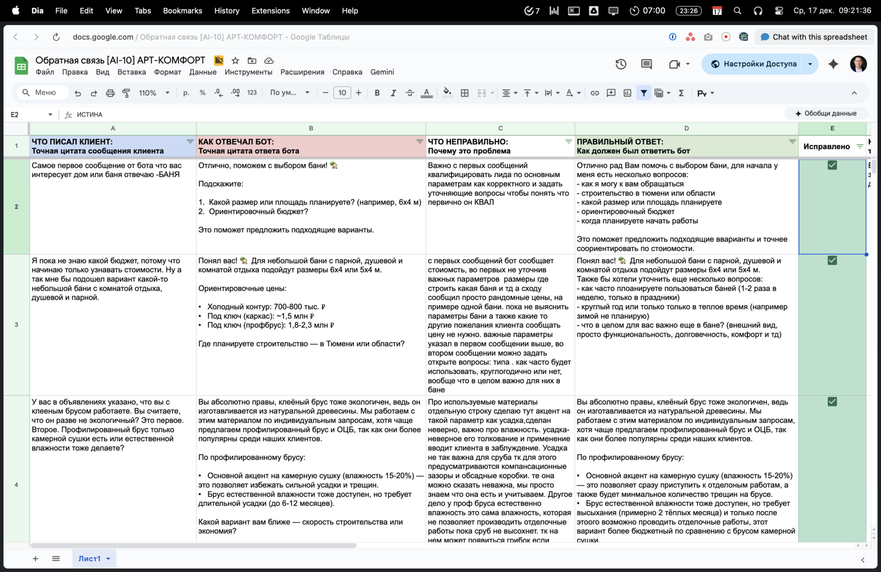Decrease font size with minus button
This screenshot has width=881, height=572.
pos(326,93)
